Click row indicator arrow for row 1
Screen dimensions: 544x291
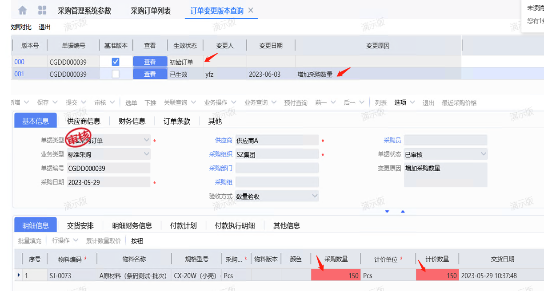pyautogui.click(x=18, y=275)
